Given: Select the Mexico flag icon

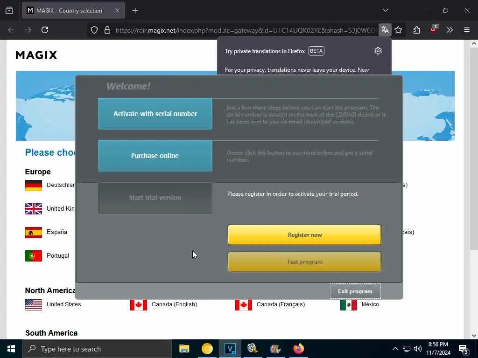Looking at the screenshot, I should [x=348, y=305].
